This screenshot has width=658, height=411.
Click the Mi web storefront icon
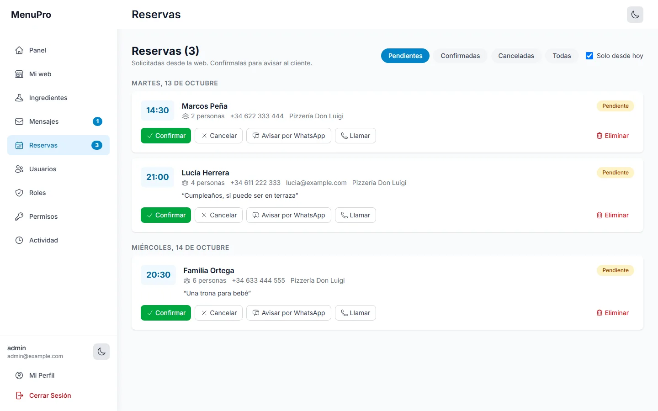(x=19, y=74)
